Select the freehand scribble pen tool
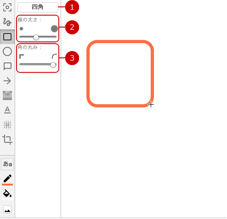Viewport: 227px width, 219px height. [x=7, y=22]
